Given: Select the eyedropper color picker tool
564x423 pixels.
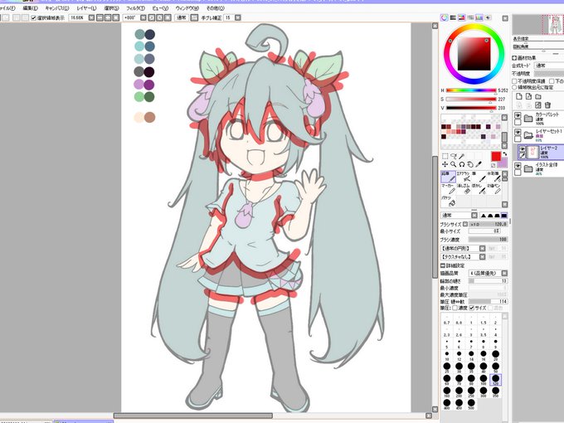Looking at the screenshot, I should pyautogui.click(x=479, y=164).
